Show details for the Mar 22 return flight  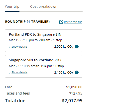[19, 72]
